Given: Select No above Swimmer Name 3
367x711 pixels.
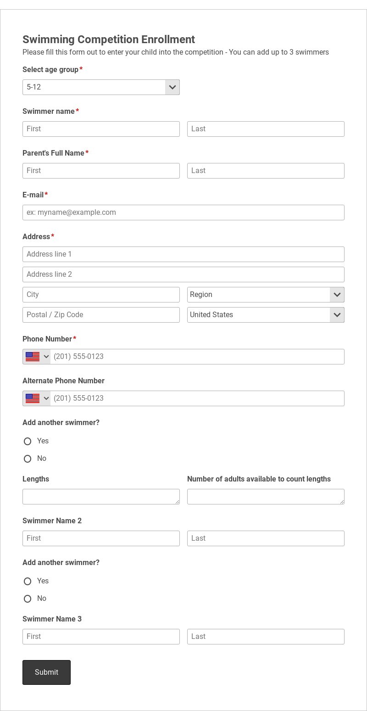Looking at the screenshot, I should pos(28,599).
